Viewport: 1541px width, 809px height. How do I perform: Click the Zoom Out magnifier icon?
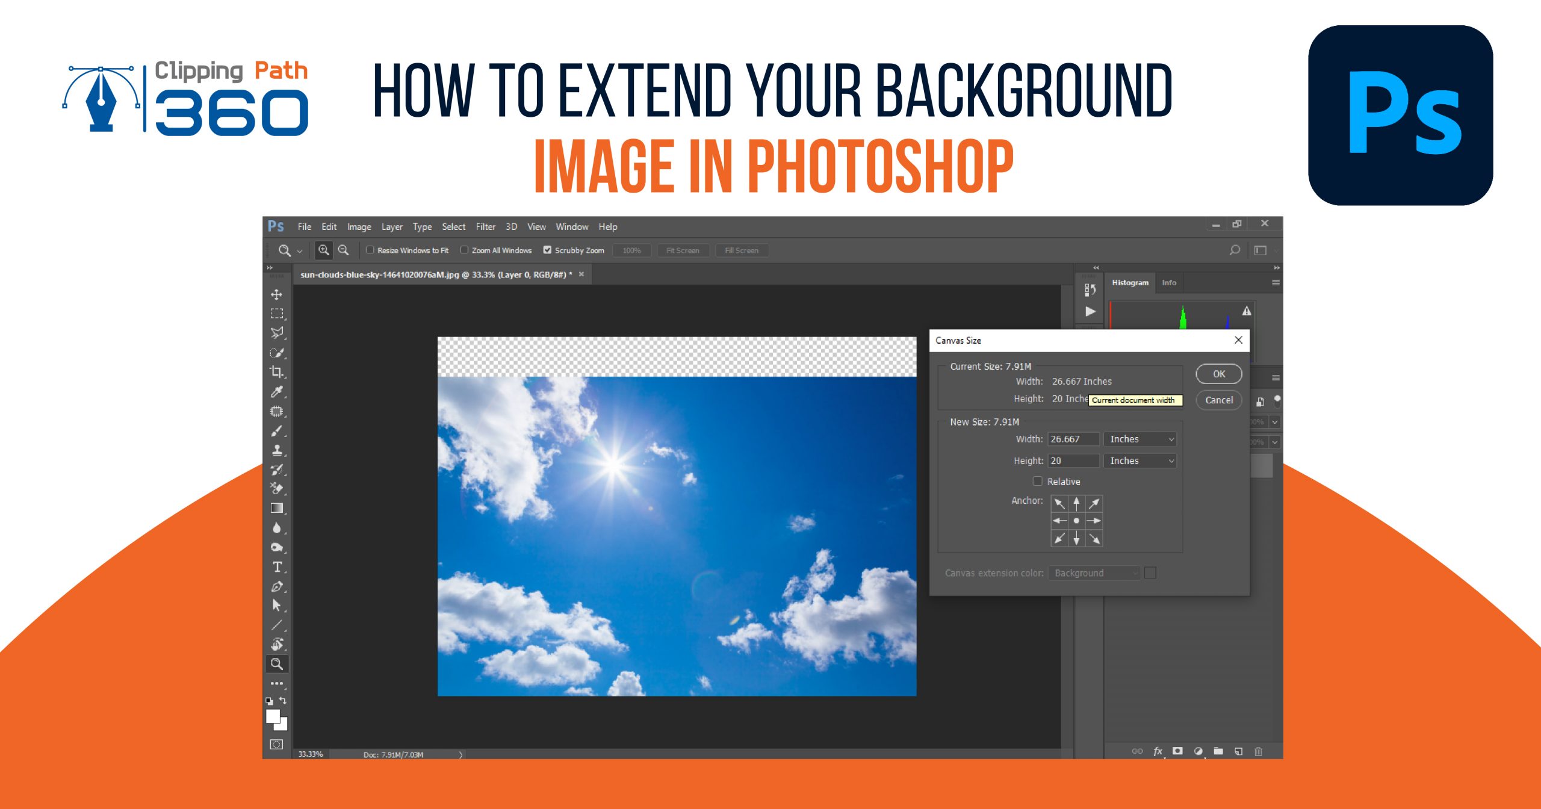point(343,250)
